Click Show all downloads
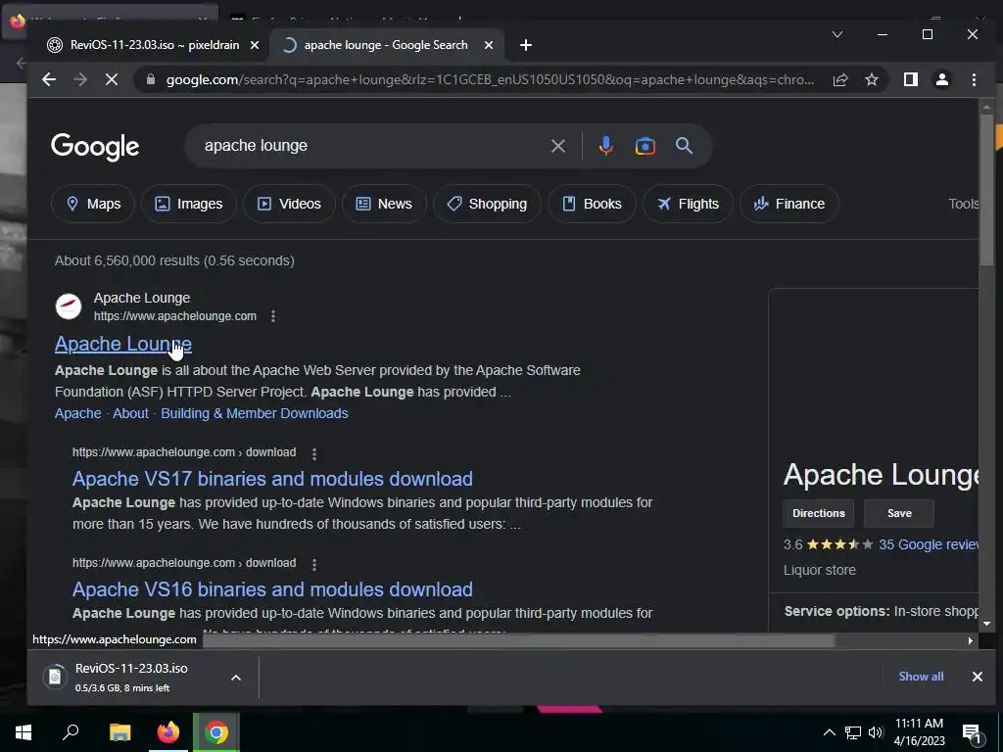 [921, 677]
